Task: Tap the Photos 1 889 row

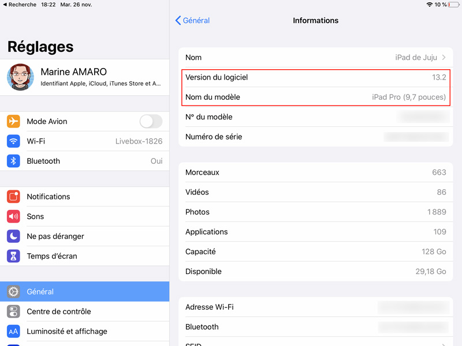Action: (315, 212)
